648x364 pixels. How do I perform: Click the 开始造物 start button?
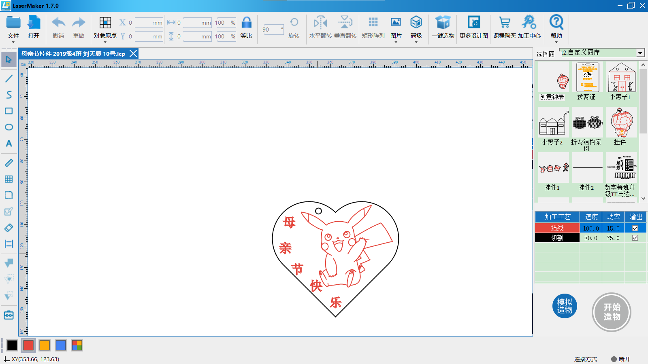pos(612,312)
